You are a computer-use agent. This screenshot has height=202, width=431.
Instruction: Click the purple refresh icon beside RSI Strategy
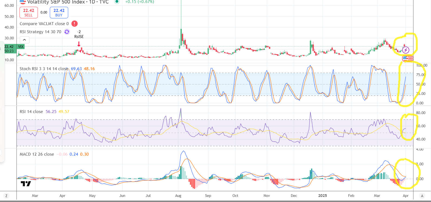[x=67, y=32]
